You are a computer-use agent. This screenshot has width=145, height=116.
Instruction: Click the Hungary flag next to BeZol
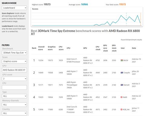pos(122,60)
